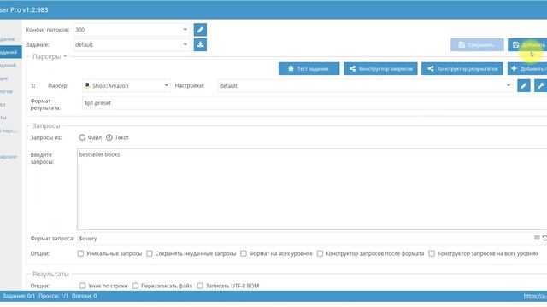Open the Конструктор результатов button
This screenshot has height=307, width=547.
tap(462, 68)
